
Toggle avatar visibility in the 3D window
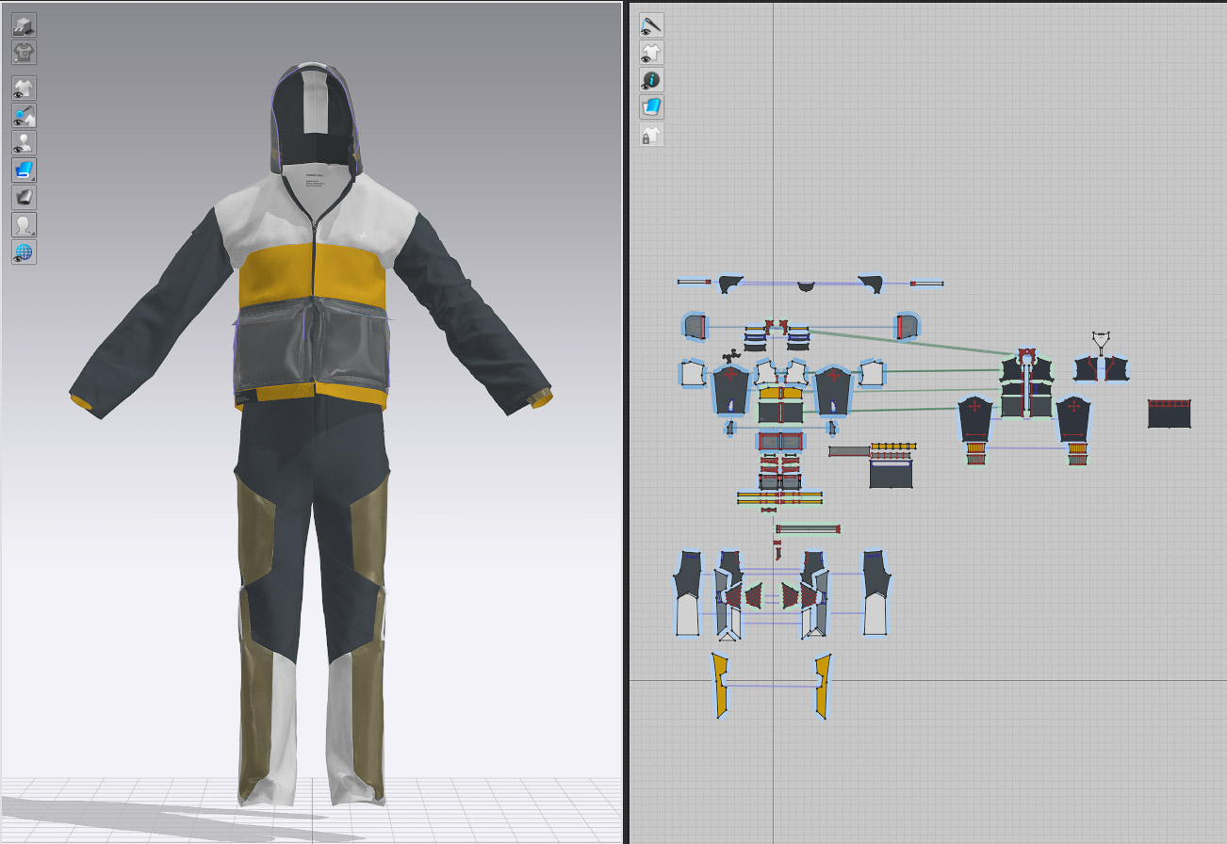pos(24,143)
